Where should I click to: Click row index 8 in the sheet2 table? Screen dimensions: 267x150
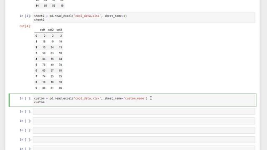36,82
